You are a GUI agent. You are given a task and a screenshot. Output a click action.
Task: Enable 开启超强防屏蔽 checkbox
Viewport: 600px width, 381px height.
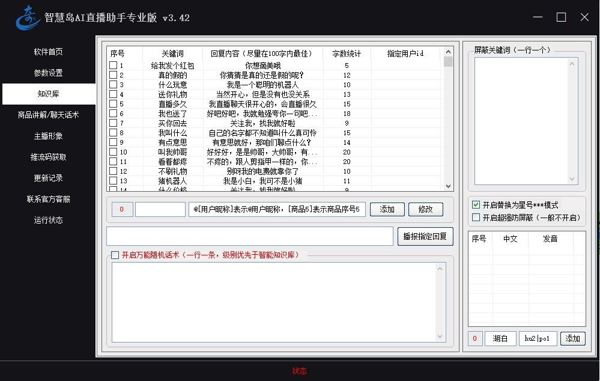476,218
